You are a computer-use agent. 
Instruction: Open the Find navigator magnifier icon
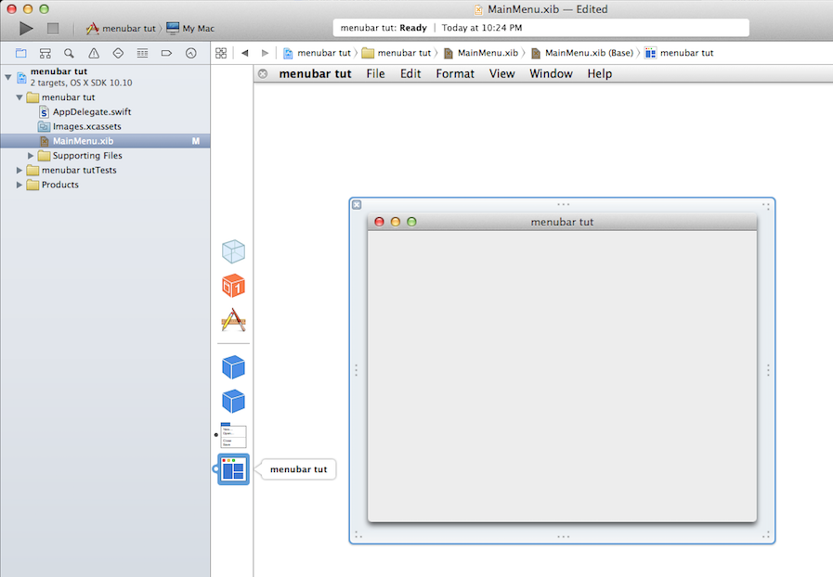pyautogui.click(x=70, y=53)
